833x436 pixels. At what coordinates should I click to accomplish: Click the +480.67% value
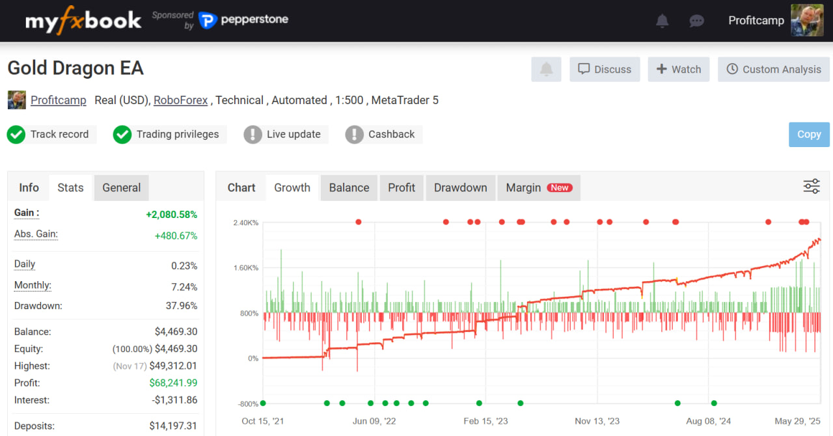[176, 236]
